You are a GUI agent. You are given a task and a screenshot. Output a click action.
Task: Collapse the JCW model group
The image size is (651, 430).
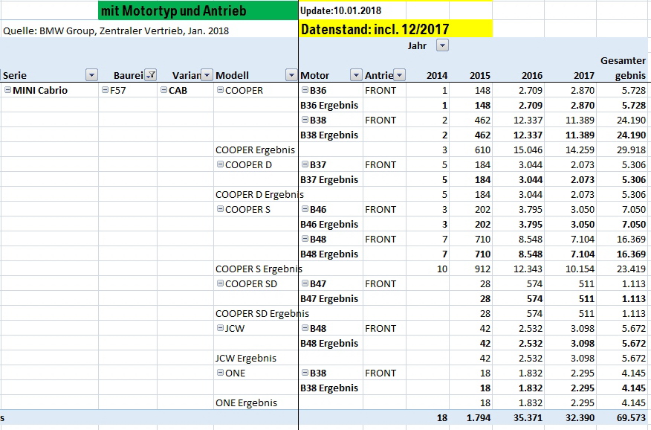(221, 328)
